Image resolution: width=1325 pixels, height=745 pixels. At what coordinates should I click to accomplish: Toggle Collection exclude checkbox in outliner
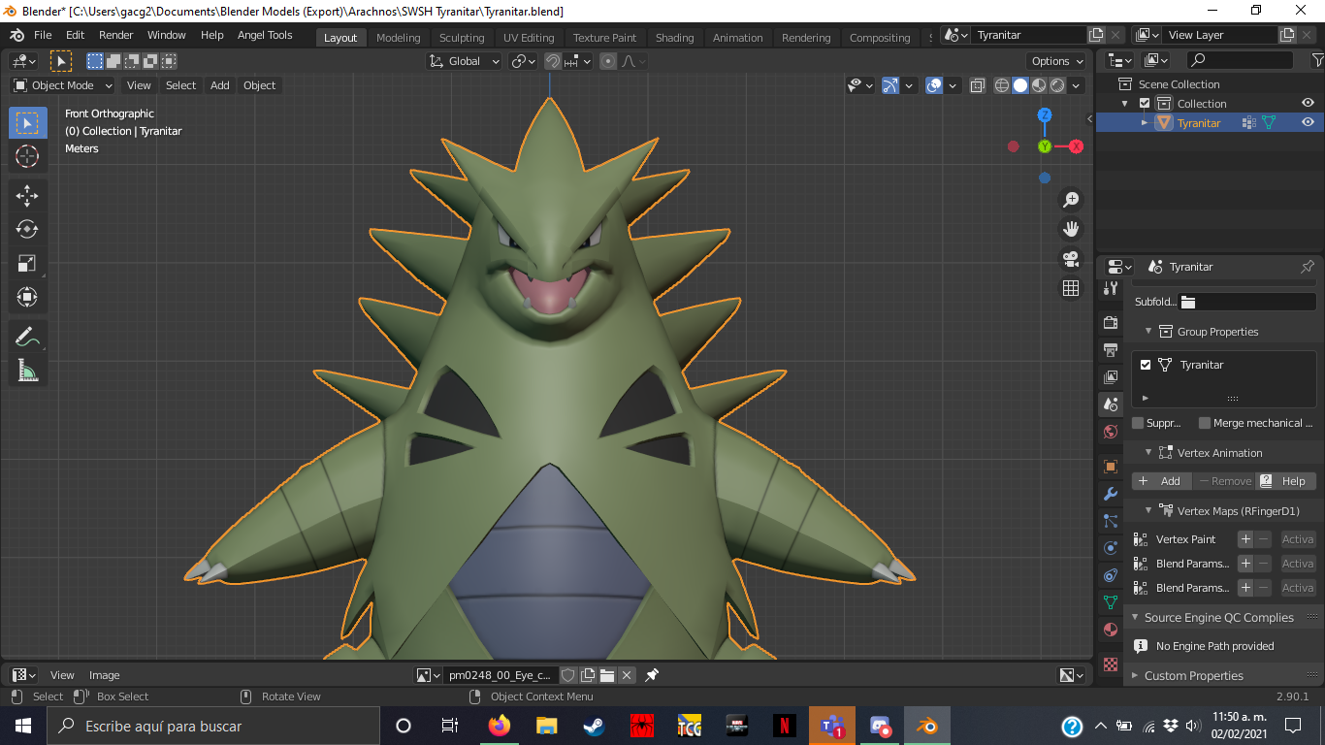[x=1145, y=104]
